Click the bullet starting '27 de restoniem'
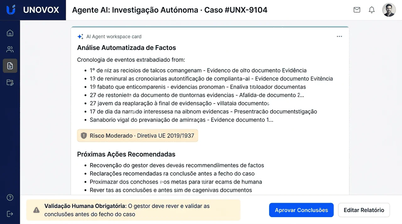 [x=197, y=95]
